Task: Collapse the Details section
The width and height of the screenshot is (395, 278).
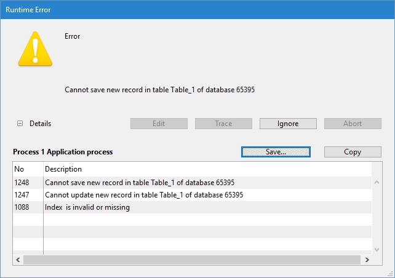Action: 20,124
